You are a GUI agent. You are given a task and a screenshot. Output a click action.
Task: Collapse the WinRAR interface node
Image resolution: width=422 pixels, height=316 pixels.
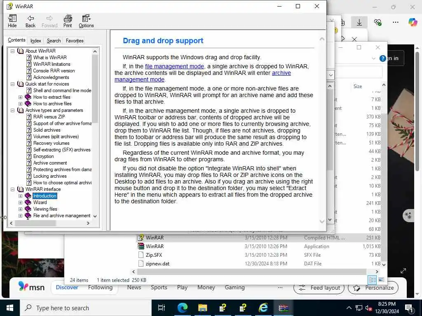tap(12, 189)
